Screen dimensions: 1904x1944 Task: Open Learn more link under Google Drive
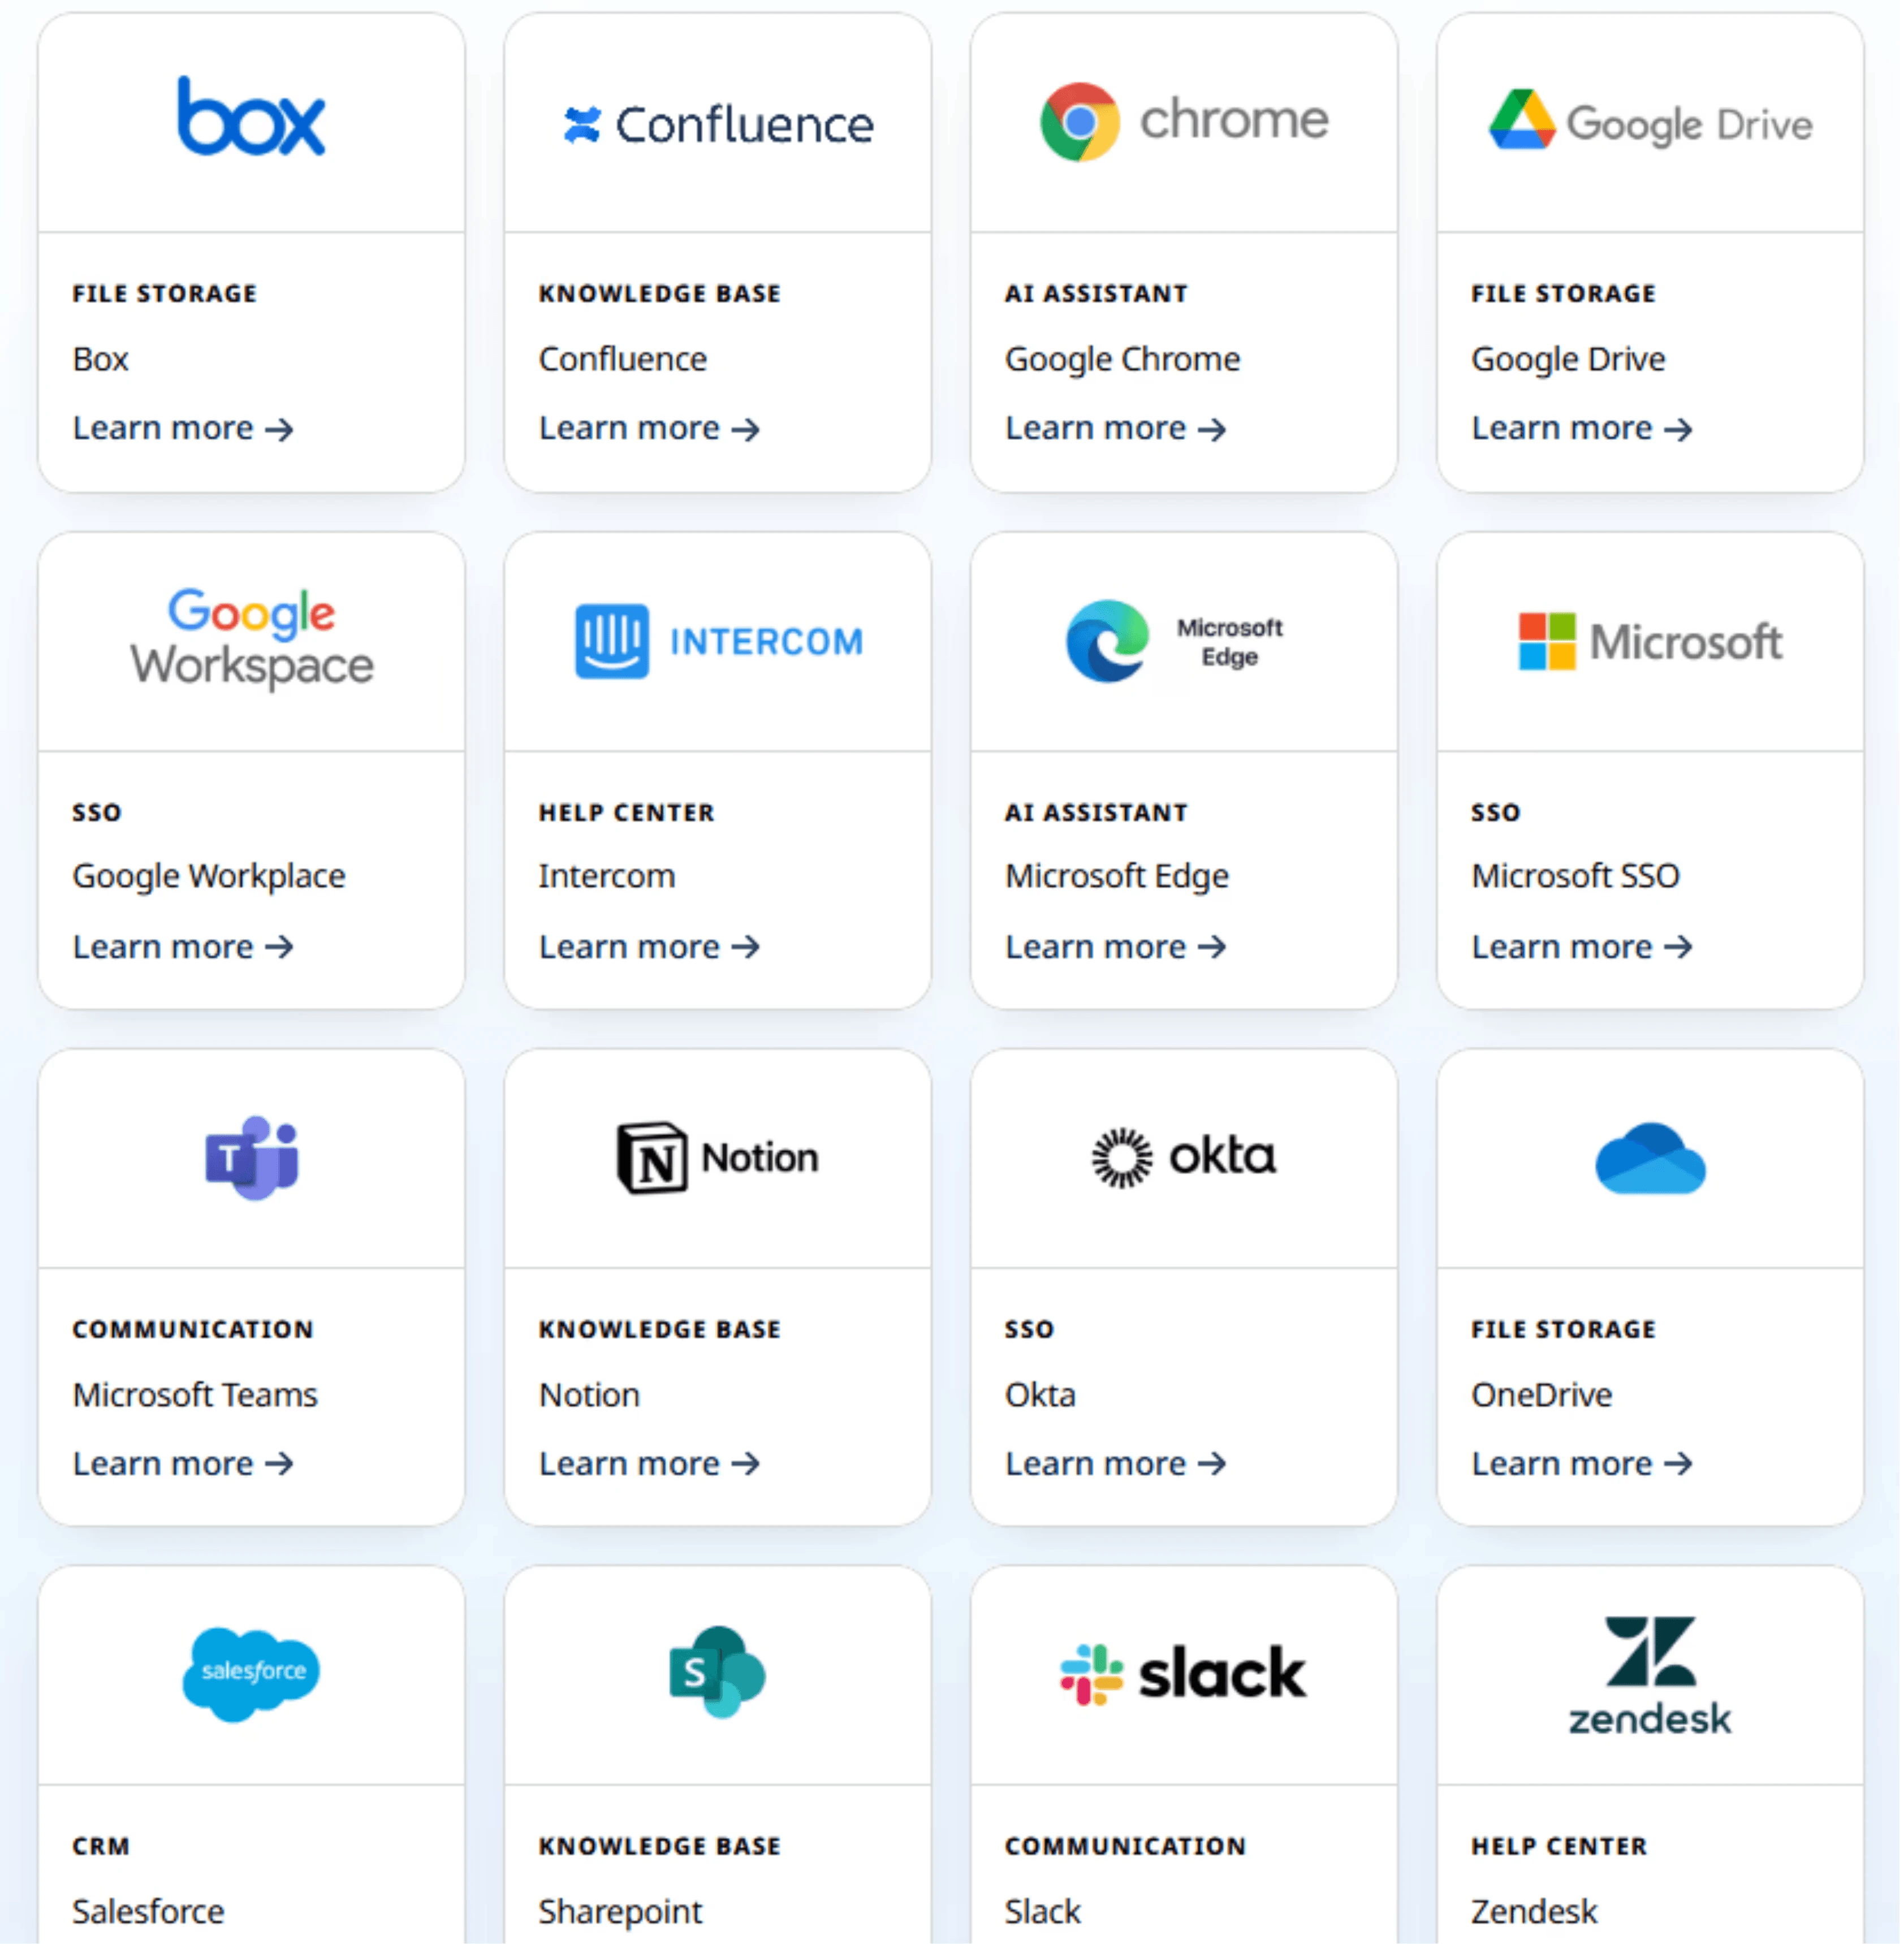[x=1581, y=429]
